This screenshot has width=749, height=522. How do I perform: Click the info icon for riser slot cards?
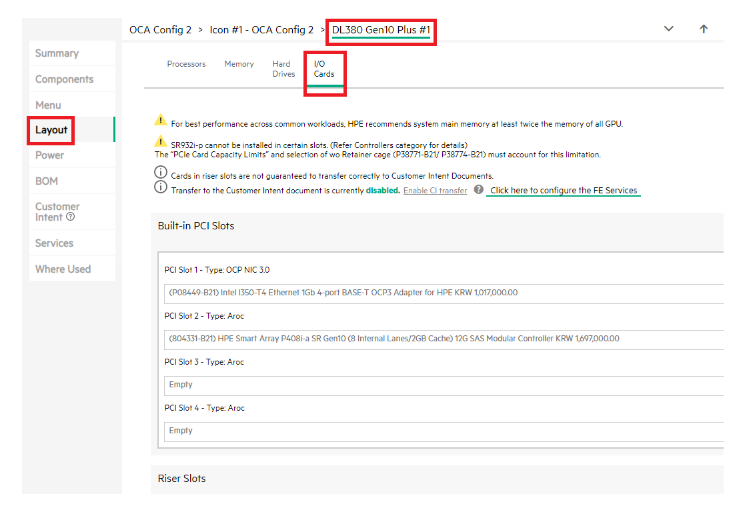pyautogui.click(x=161, y=173)
